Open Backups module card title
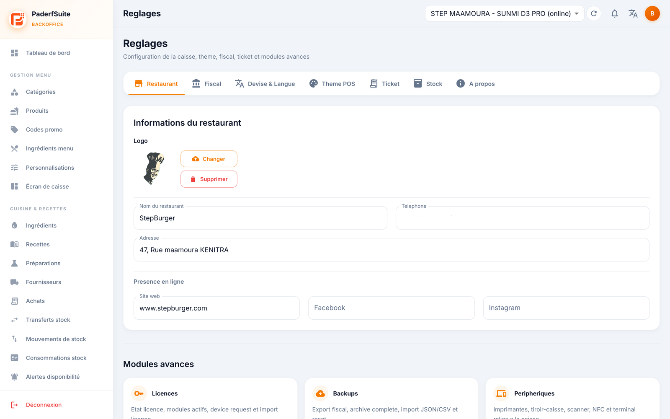The height and width of the screenshot is (419, 670). point(345,393)
